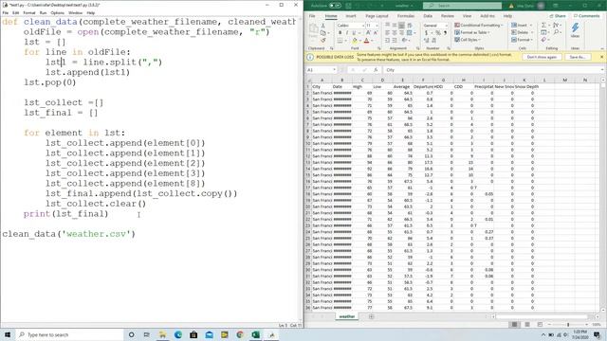Screen dimensions: 607x341
Task: Select the Format Painter brush icon
Action: [322, 40]
